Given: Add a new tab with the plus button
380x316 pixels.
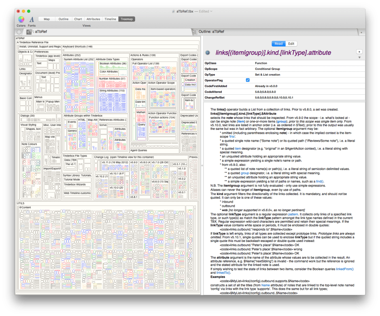Looking at the screenshot, I should [x=361, y=32].
